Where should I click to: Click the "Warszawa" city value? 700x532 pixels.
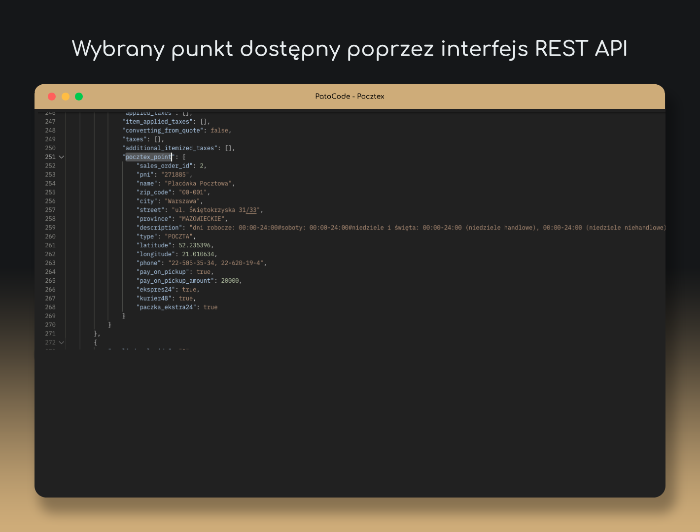(x=182, y=201)
